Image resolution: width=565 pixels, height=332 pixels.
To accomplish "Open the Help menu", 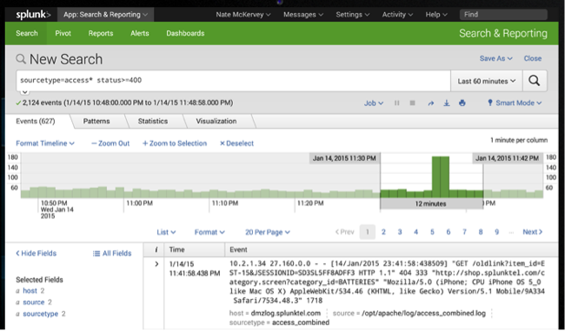I will [x=436, y=15].
